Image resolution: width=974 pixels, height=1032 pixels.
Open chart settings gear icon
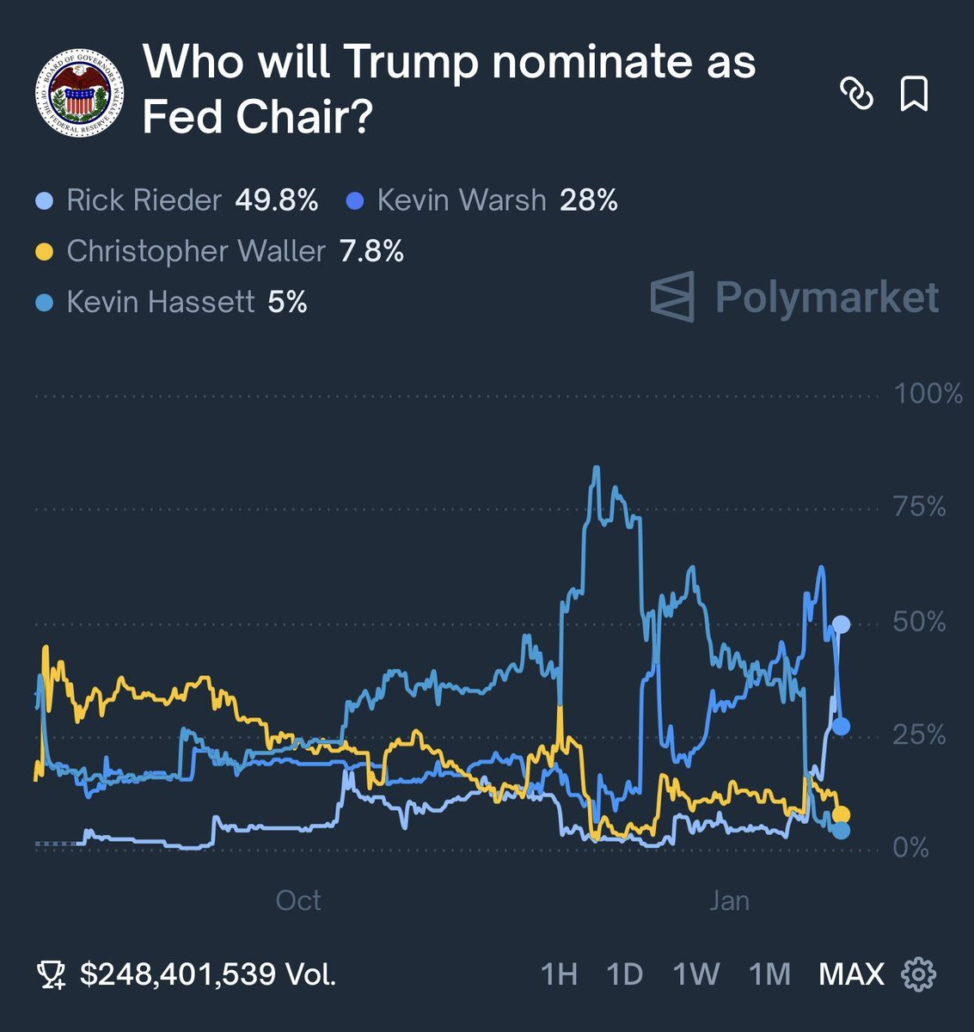tap(918, 974)
